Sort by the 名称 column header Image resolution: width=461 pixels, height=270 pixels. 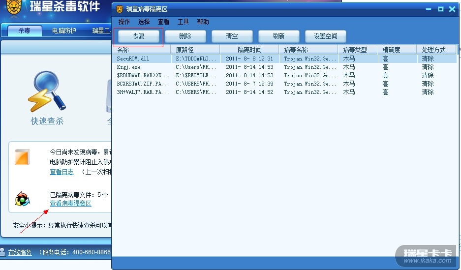pos(142,50)
